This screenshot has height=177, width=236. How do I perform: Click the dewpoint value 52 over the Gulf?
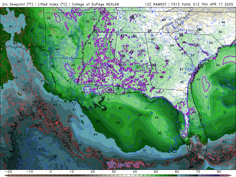click(120, 108)
